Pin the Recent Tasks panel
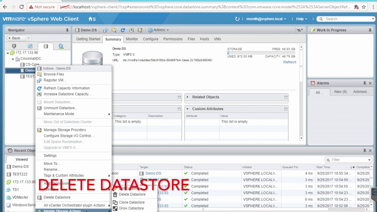Image resolution: width=377 pixels, height=212 pixels. 365,150
